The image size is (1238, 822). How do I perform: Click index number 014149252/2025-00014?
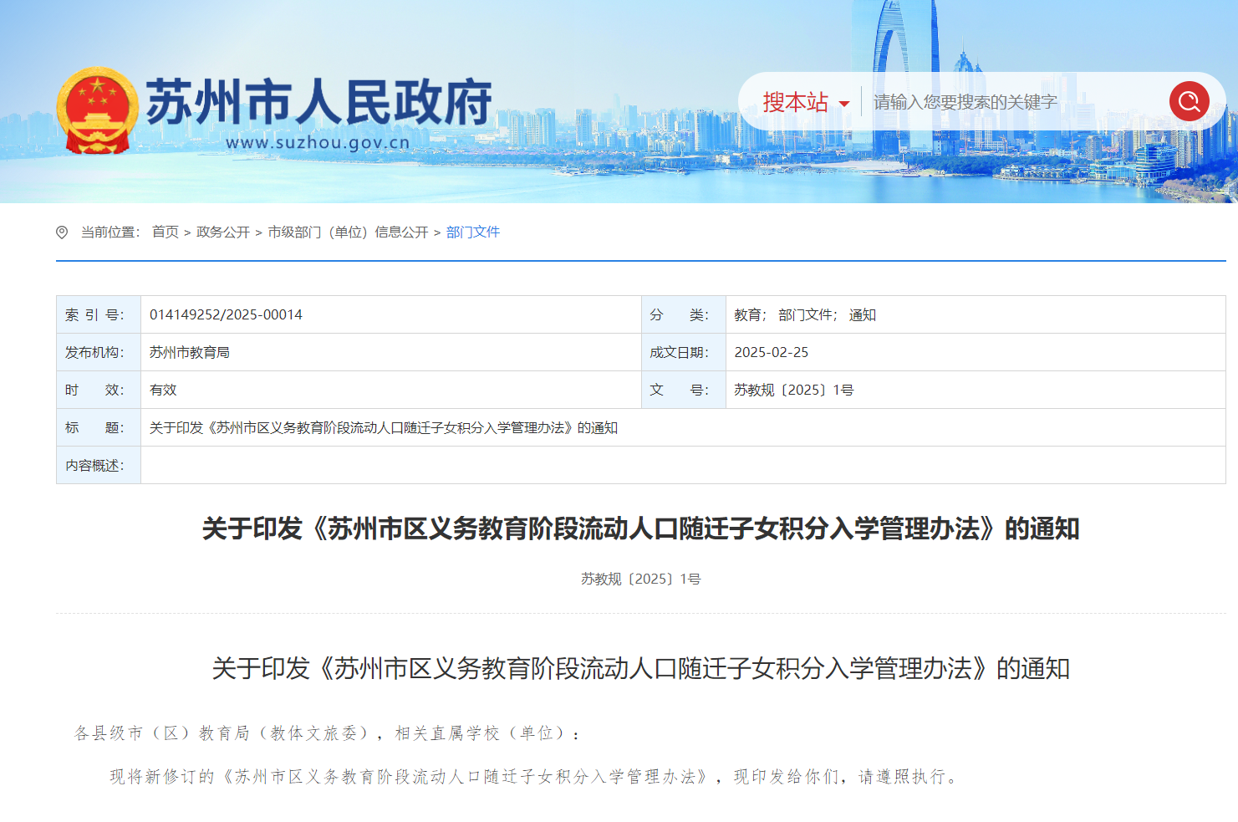pos(226,315)
